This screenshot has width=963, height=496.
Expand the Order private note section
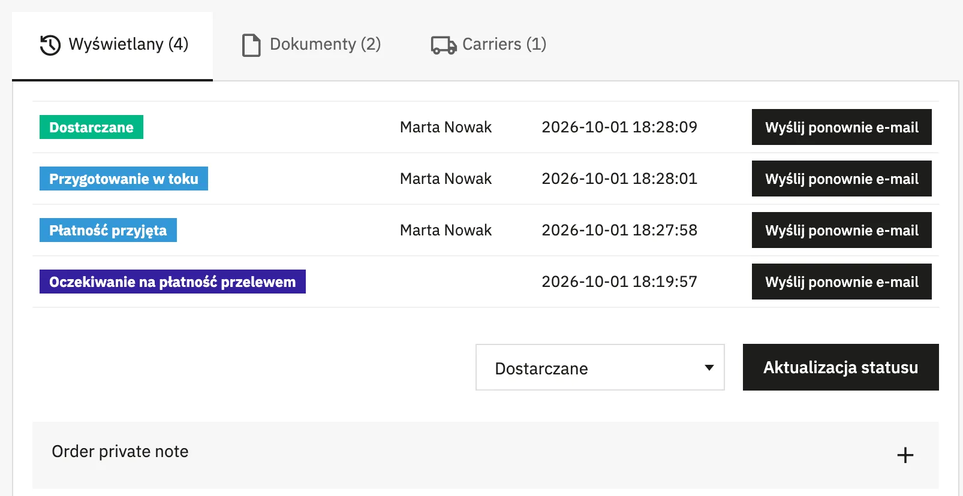coord(486,455)
